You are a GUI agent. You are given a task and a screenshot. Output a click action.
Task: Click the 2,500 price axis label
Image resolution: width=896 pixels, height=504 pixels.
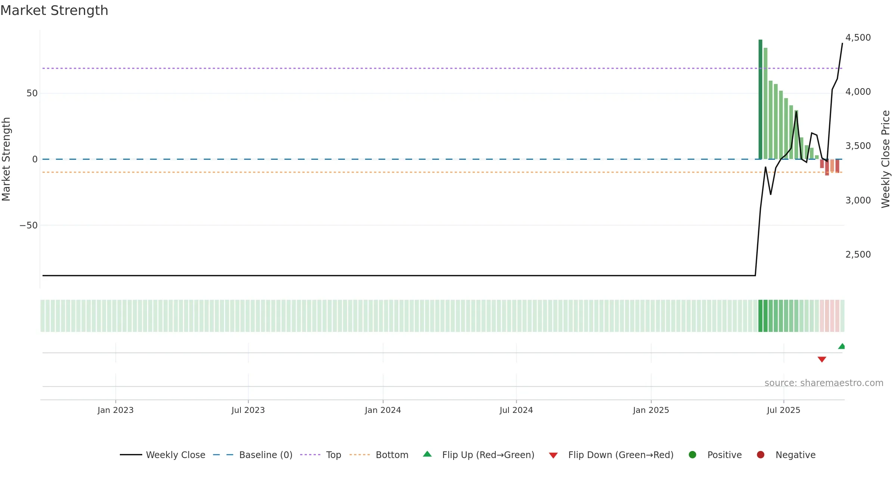pos(858,255)
